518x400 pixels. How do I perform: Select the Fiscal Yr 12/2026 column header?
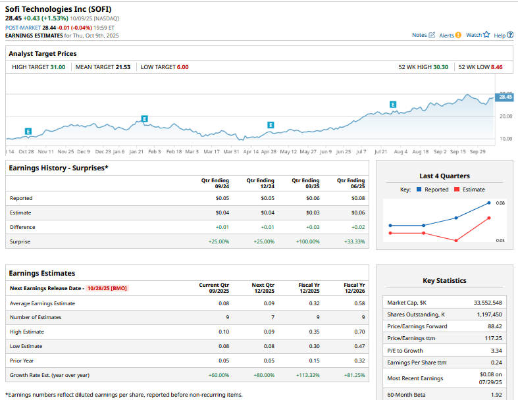354,288
